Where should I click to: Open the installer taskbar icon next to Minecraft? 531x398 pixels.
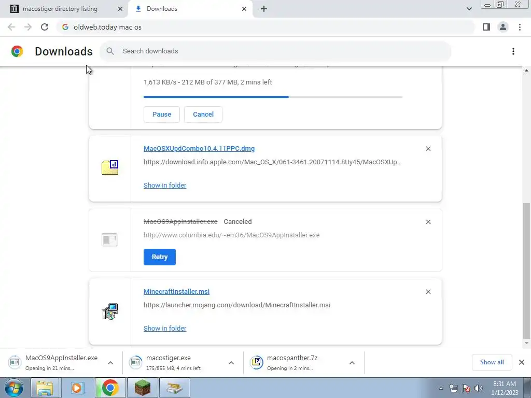pyautogui.click(x=174, y=388)
